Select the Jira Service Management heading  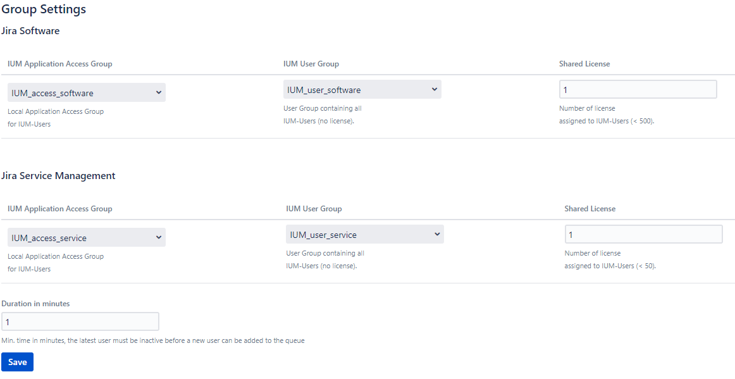58,176
